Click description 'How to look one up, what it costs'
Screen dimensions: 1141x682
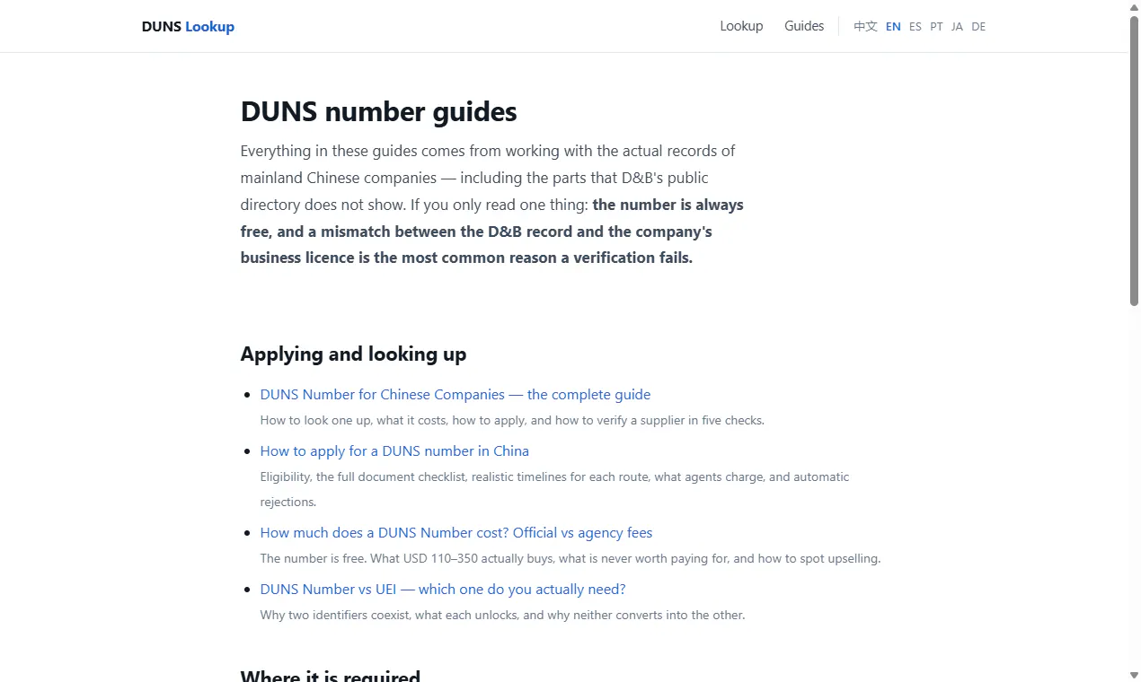pos(512,420)
